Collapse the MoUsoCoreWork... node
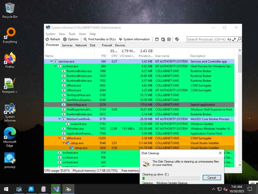The width and height of the screenshot is (258, 194). pos(59,119)
